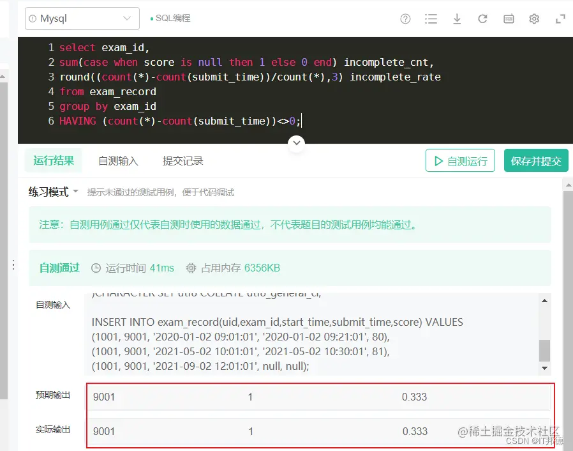Click the chip icon beside 占用内存

pos(191,268)
